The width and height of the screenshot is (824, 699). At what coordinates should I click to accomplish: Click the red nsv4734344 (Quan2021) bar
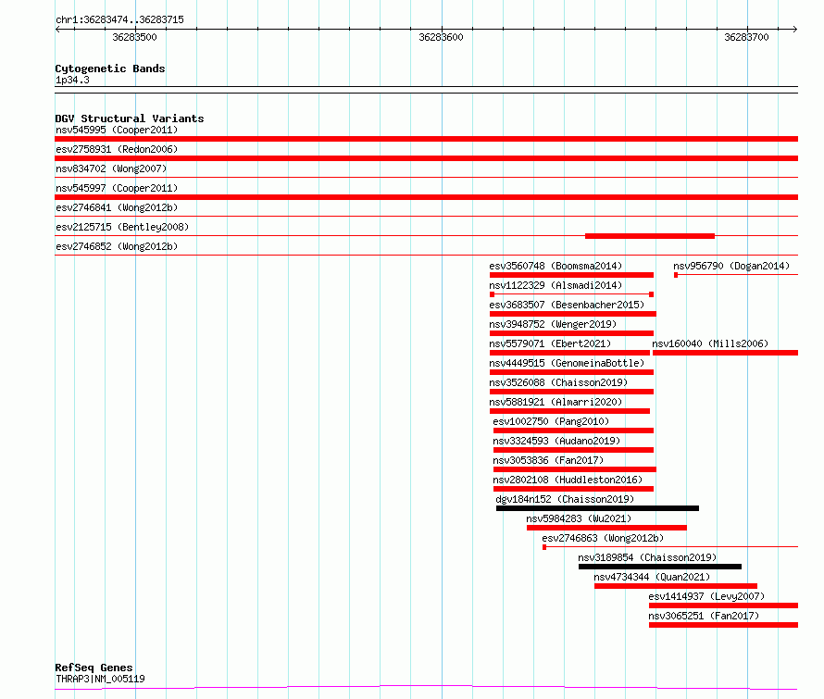[676, 586]
